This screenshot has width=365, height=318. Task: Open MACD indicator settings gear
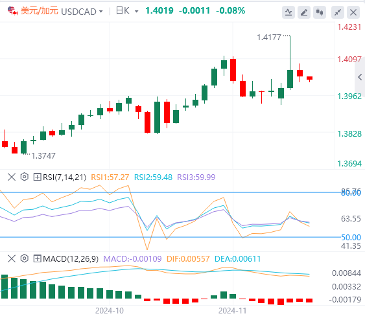click(x=24, y=258)
